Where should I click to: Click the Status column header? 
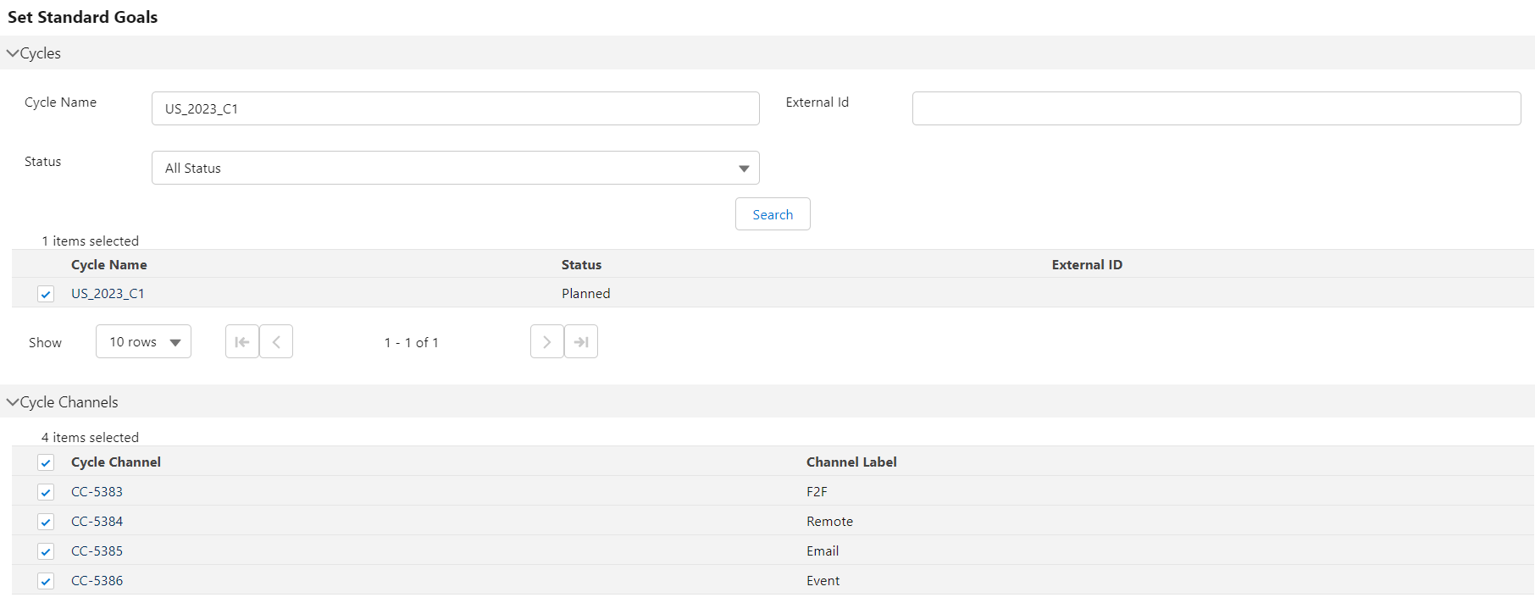581,265
